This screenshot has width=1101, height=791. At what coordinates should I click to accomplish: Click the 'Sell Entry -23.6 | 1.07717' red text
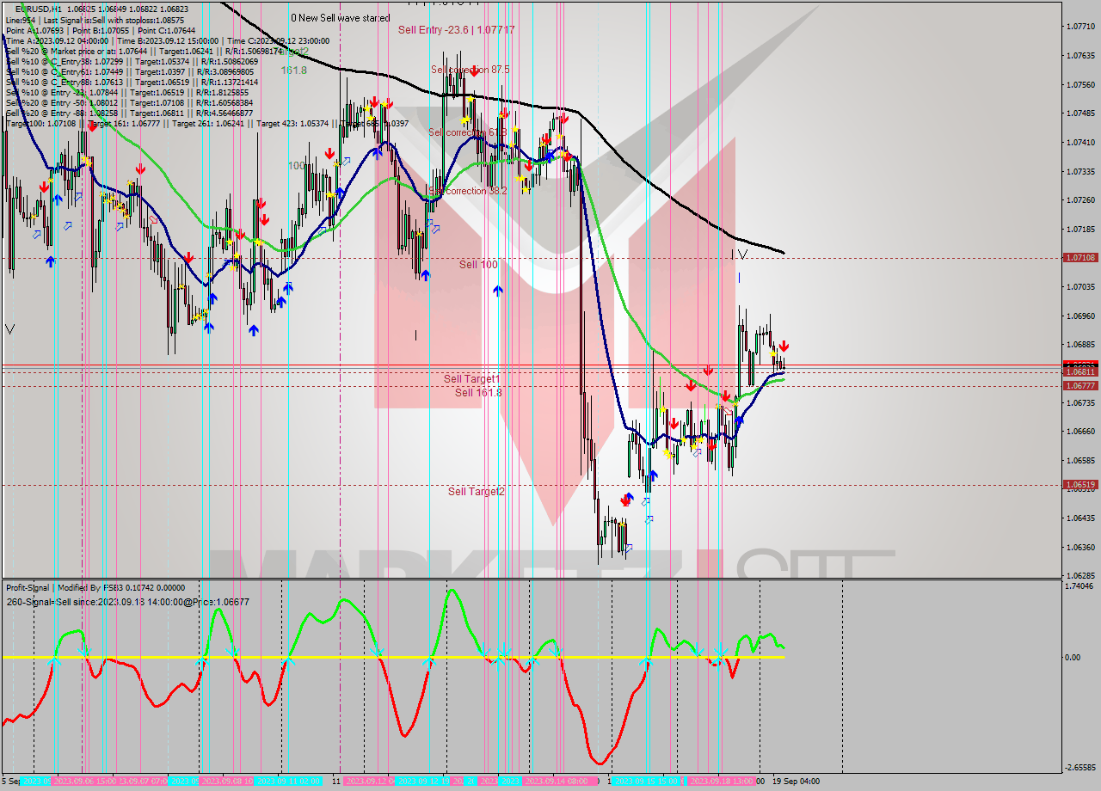456,30
